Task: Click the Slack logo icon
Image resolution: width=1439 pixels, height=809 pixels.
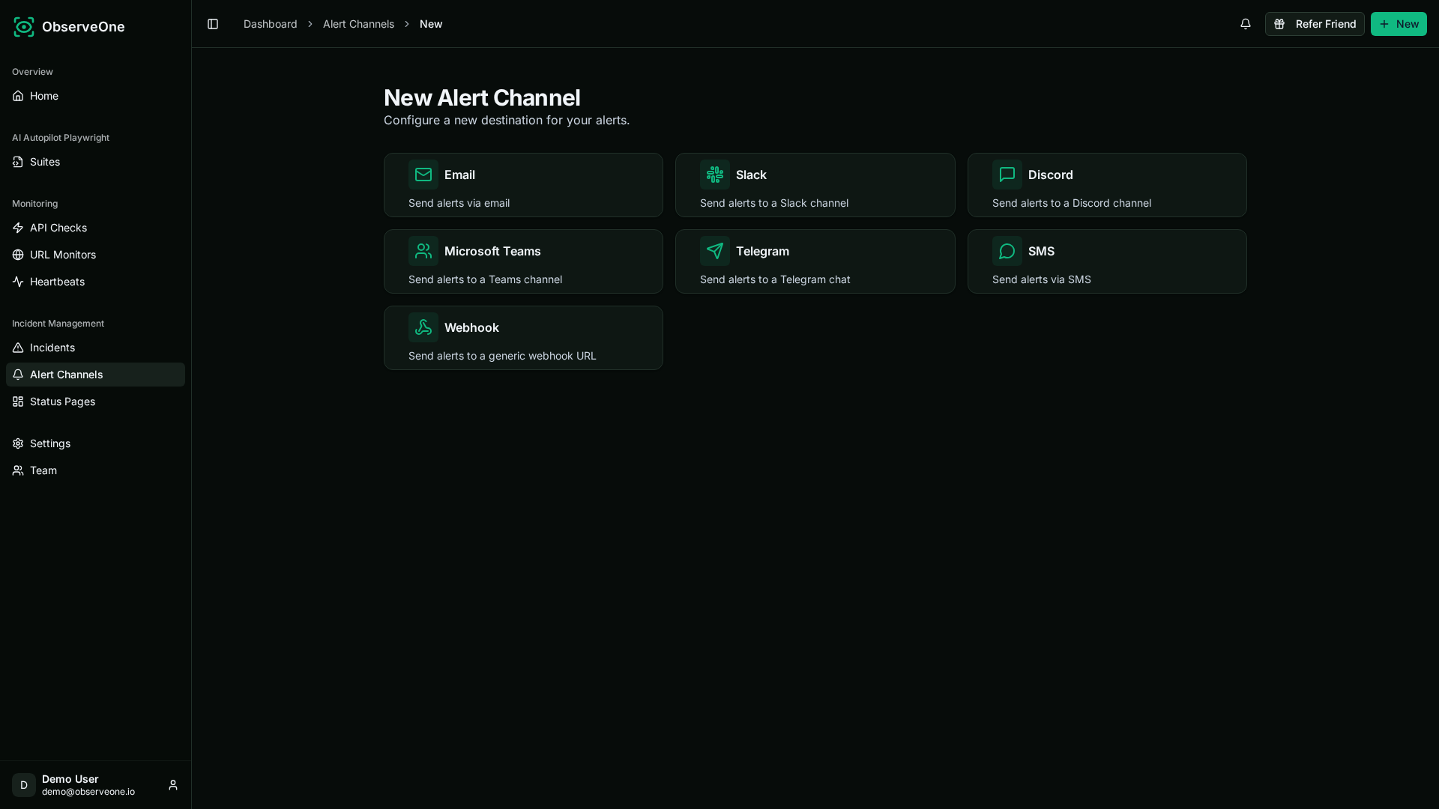Action: click(x=715, y=175)
